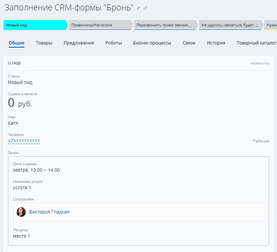Set stage to "Позвонили/Написали"
The width and height of the screenshot is (277, 252).
point(101,25)
